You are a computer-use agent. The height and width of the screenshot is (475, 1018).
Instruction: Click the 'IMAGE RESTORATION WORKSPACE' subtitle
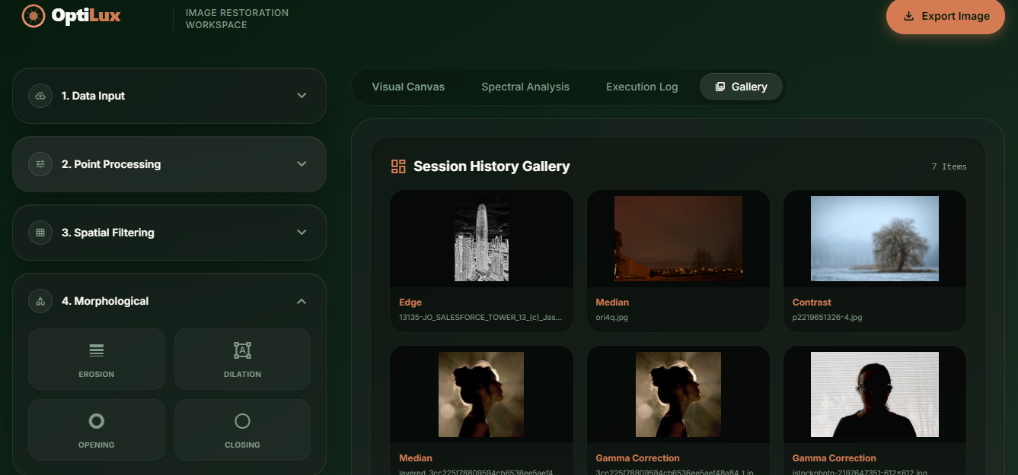[x=237, y=19]
